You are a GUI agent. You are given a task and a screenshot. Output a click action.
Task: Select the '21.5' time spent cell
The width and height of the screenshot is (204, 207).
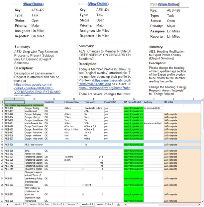[x=94, y=157]
